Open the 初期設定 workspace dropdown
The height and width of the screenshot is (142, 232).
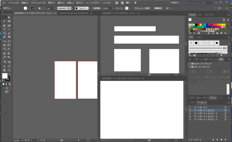pyautogui.click(x=176, y=3)
